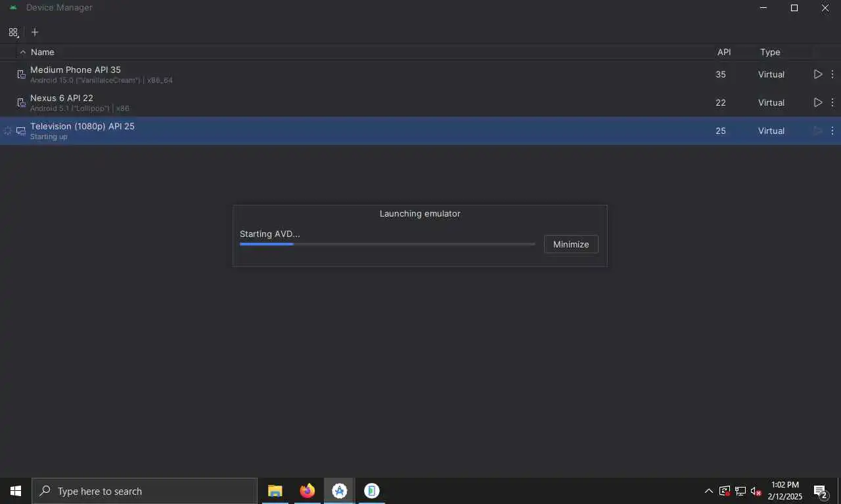Screen dimensions: 841x504
Task: Click Virtual type of Television row
Action: pos(771,131)
